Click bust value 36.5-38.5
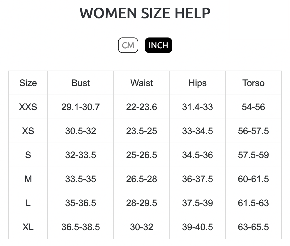The height and width of the screenshot is (246, 290). point(81,227)
